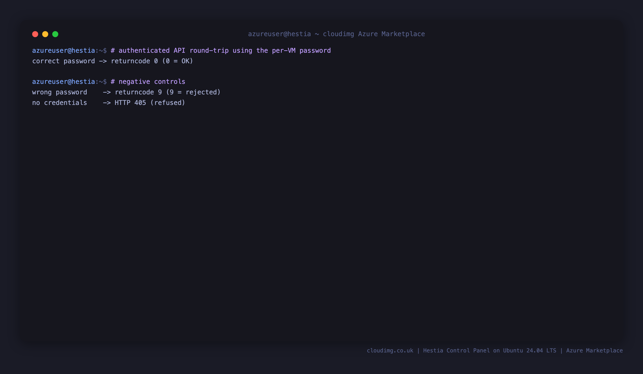Click the prompt before '# negative controls'
Screen dimensions: 643x374
point(69,82)
